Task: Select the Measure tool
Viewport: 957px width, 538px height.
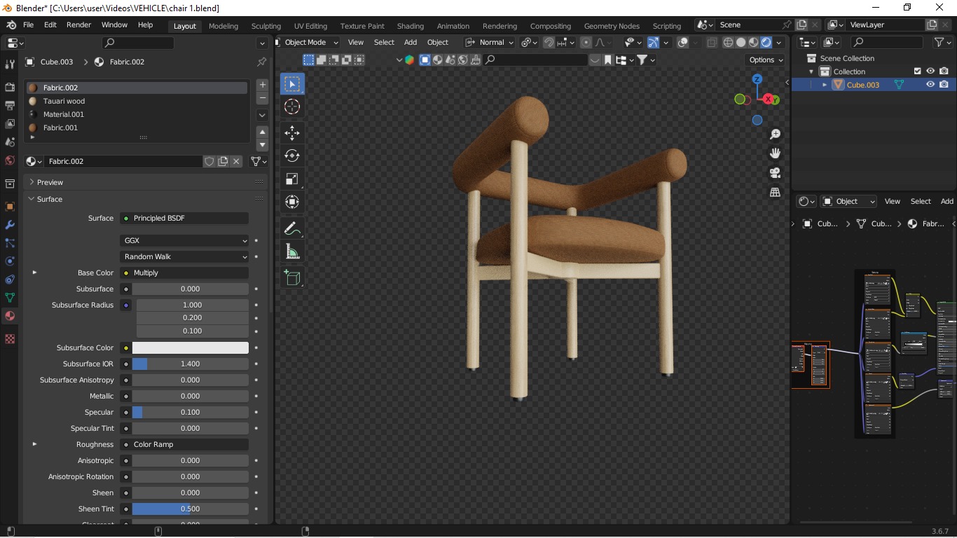Action: coord(292,251)
